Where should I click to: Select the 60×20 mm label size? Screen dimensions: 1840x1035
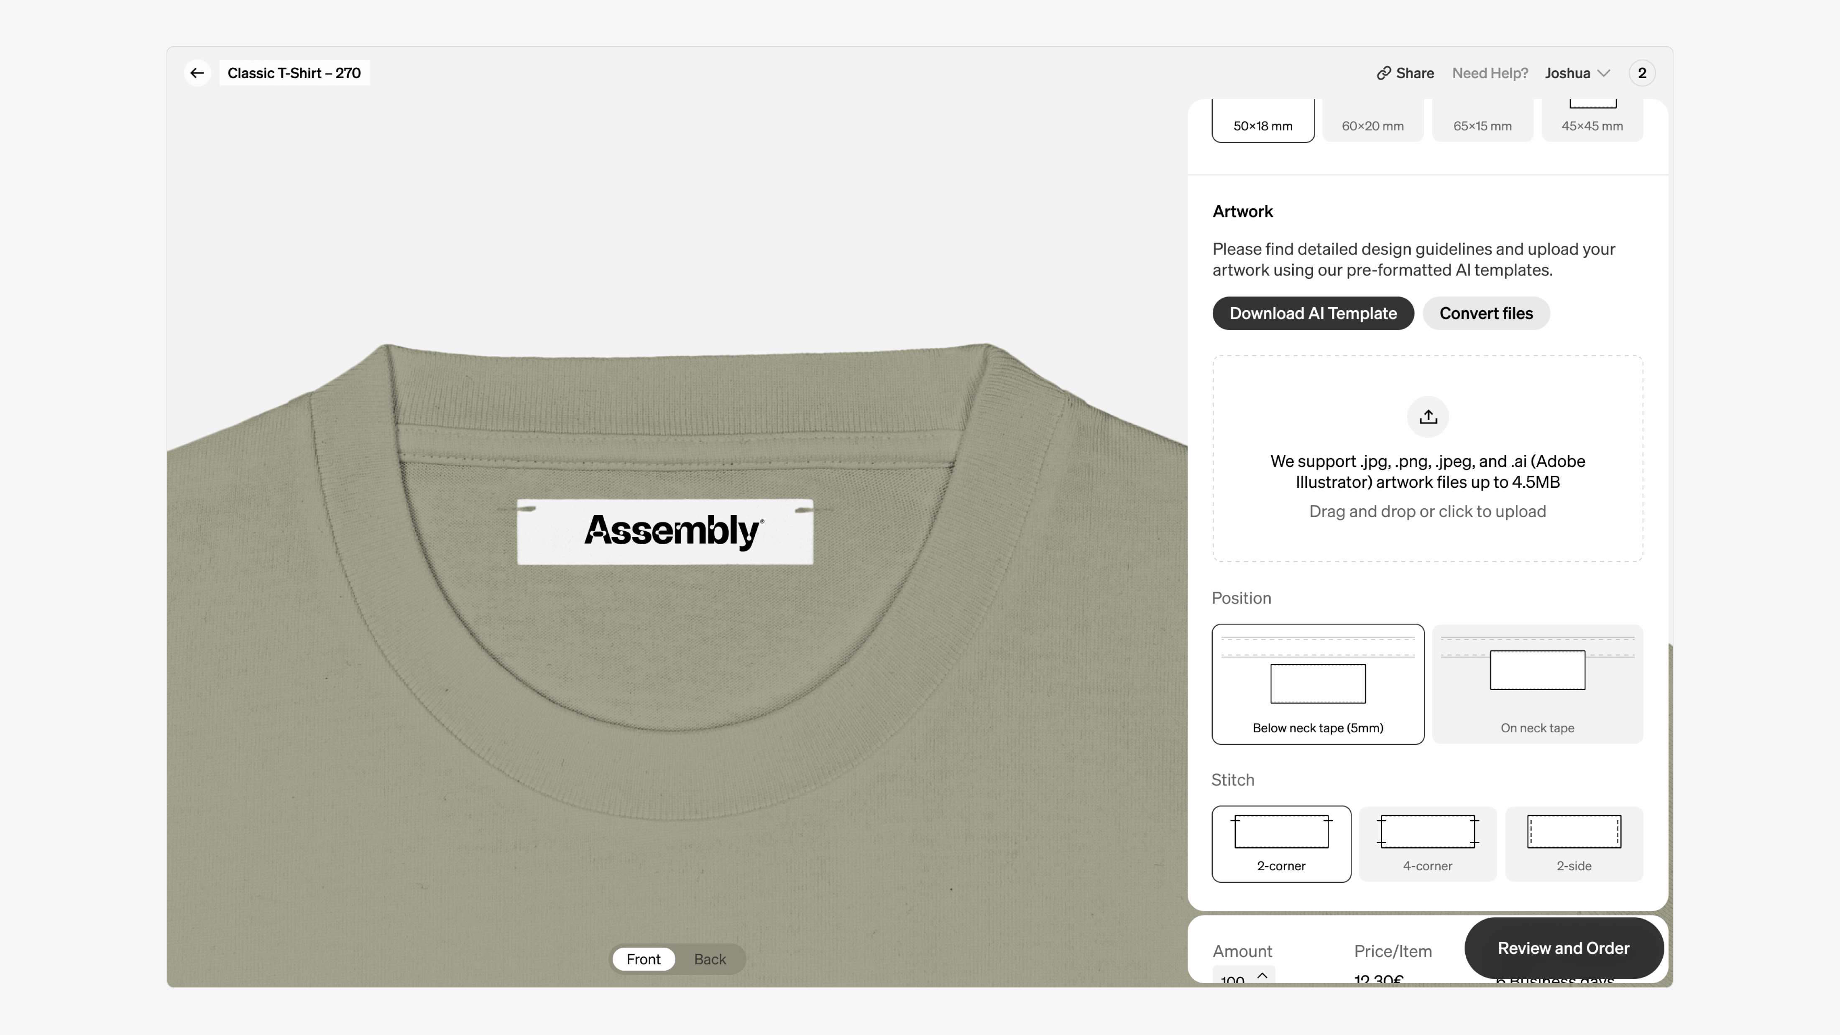click(x=1372, y=121)
